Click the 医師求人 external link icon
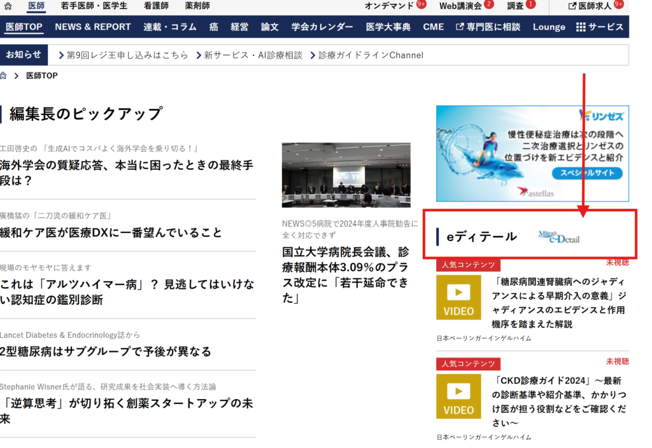Image resolution: width=652 pixels, height=448 pixels. (x=572, y=6)
